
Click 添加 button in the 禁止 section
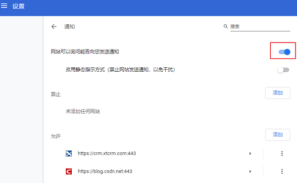click(278, 93)
